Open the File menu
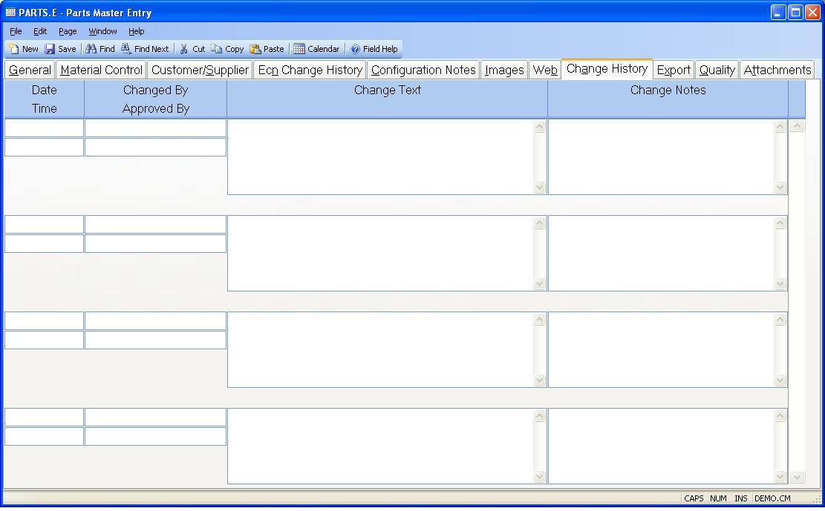 [16, 31]
